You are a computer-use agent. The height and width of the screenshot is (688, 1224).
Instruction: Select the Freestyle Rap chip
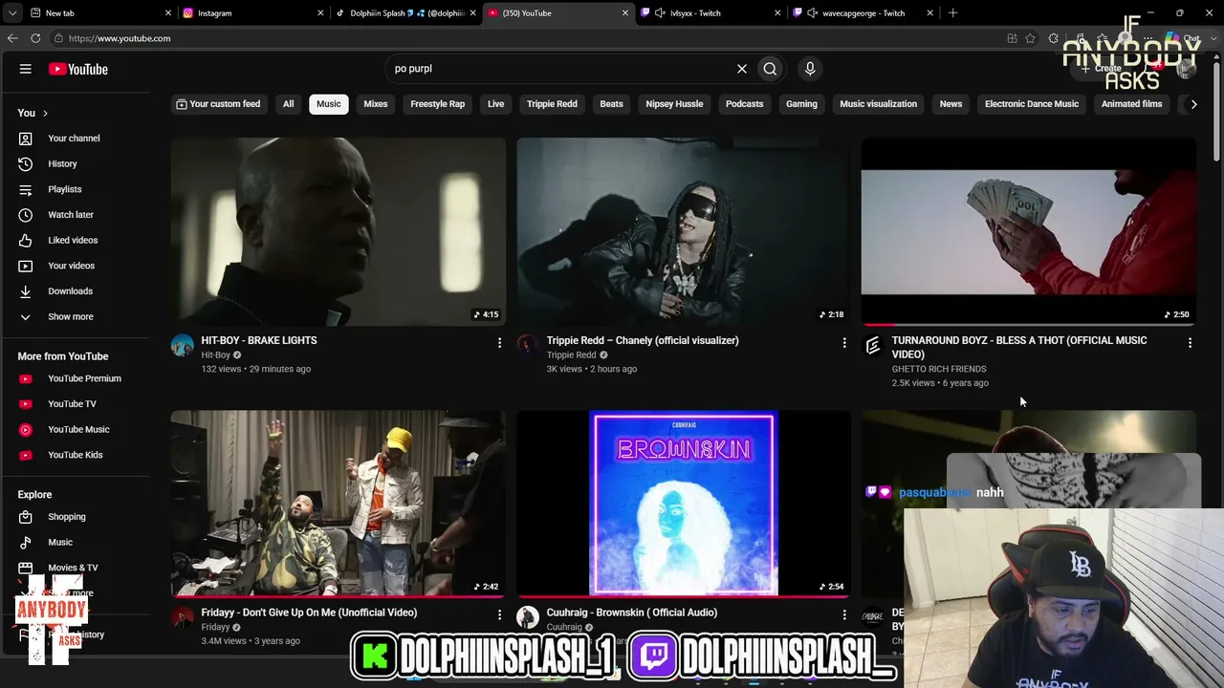coord(438,104)
